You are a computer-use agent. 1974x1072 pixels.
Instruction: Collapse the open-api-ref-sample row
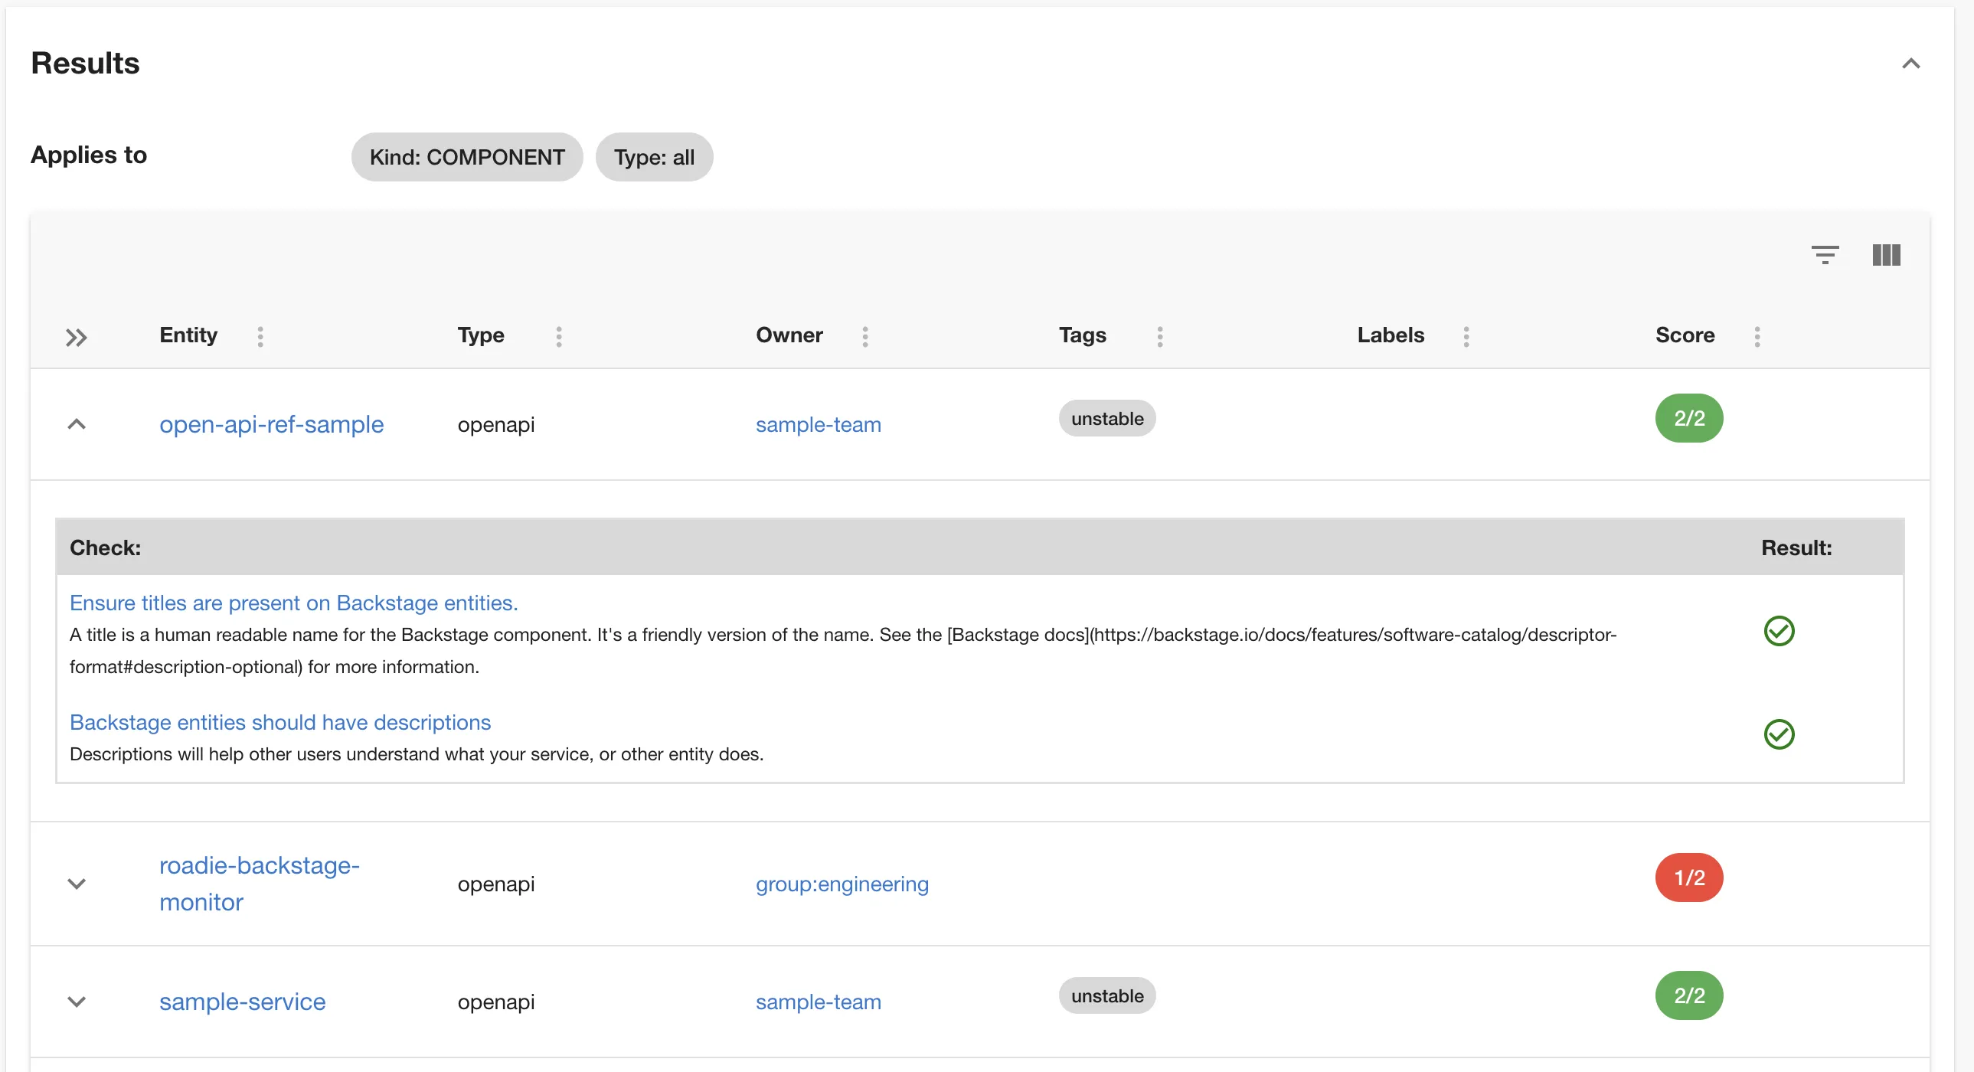tap(77, 424)
